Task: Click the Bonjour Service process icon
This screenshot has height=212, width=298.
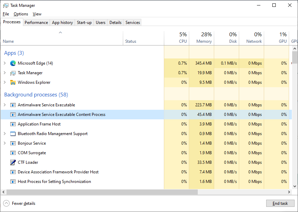Action: pyautogui.click(x=13, y=143)
